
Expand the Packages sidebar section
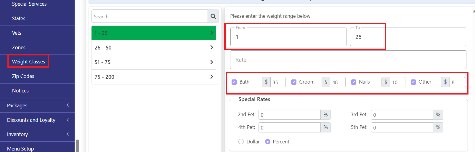point(37,105)
